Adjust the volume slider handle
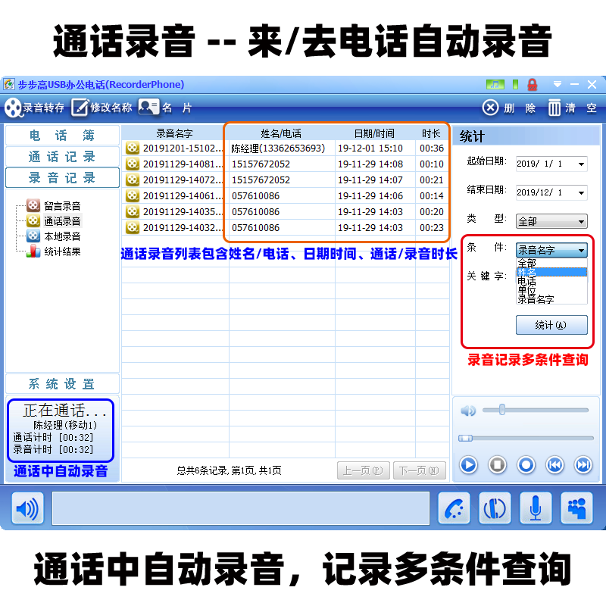This screenshot has width=606, height=606. pyautogui.click(x=502, y=410)
